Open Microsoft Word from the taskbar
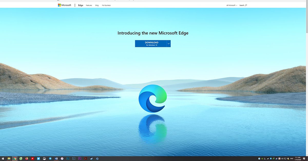Viewport: 308px width, 161px height. coord(56,159)
